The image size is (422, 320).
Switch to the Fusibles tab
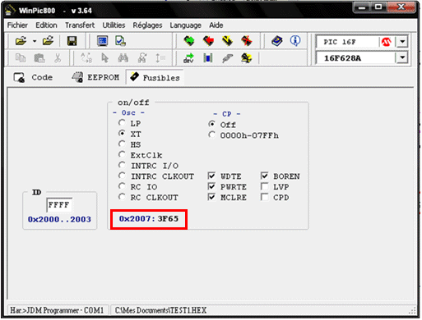(x=155, y=77)
